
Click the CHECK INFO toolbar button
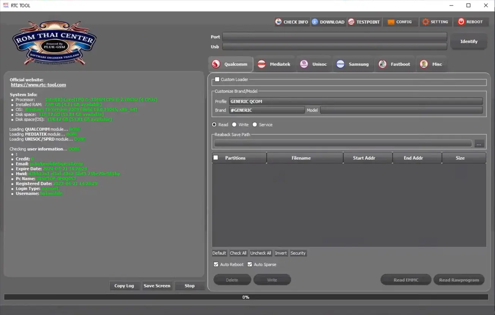292,22
